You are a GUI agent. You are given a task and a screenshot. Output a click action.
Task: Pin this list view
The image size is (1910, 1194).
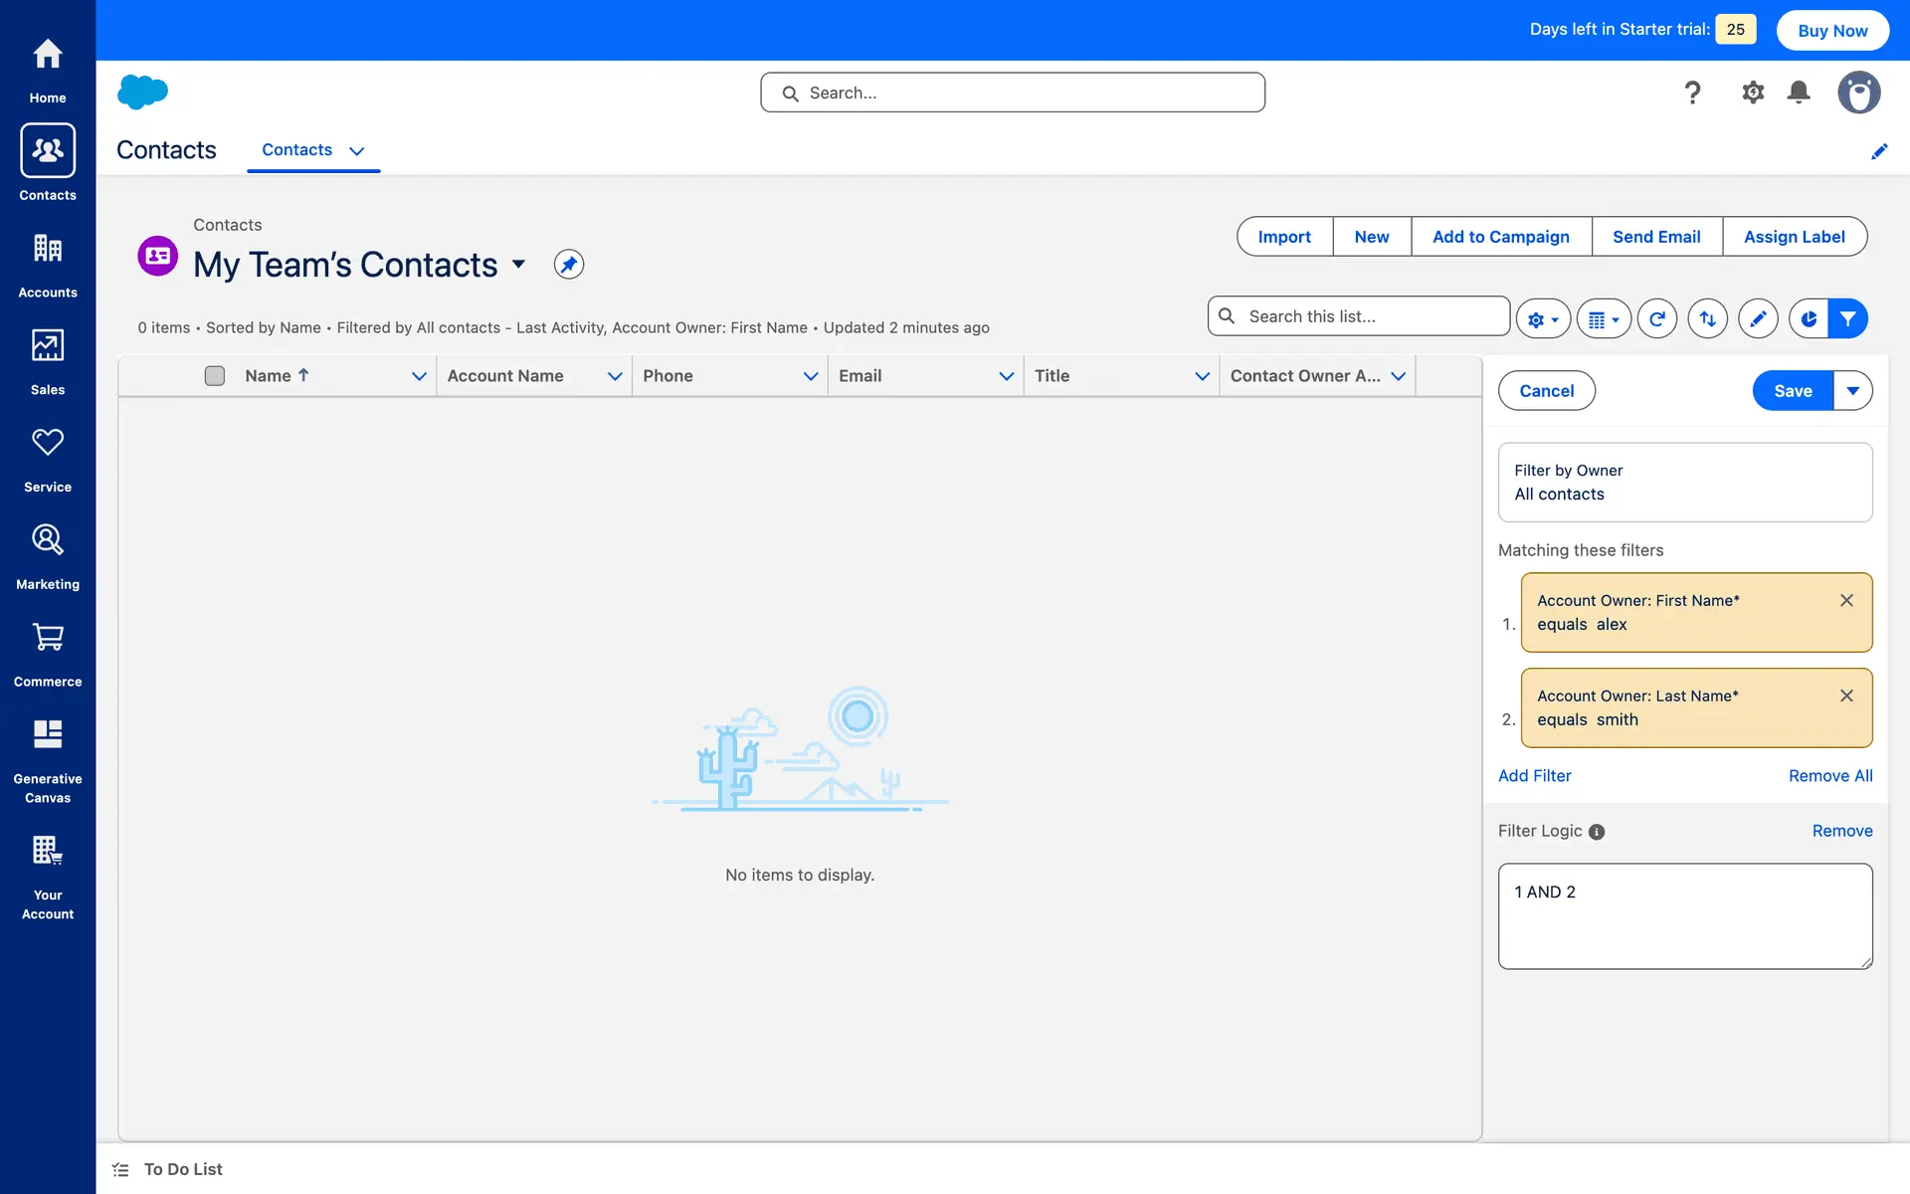tap(568, 265)
